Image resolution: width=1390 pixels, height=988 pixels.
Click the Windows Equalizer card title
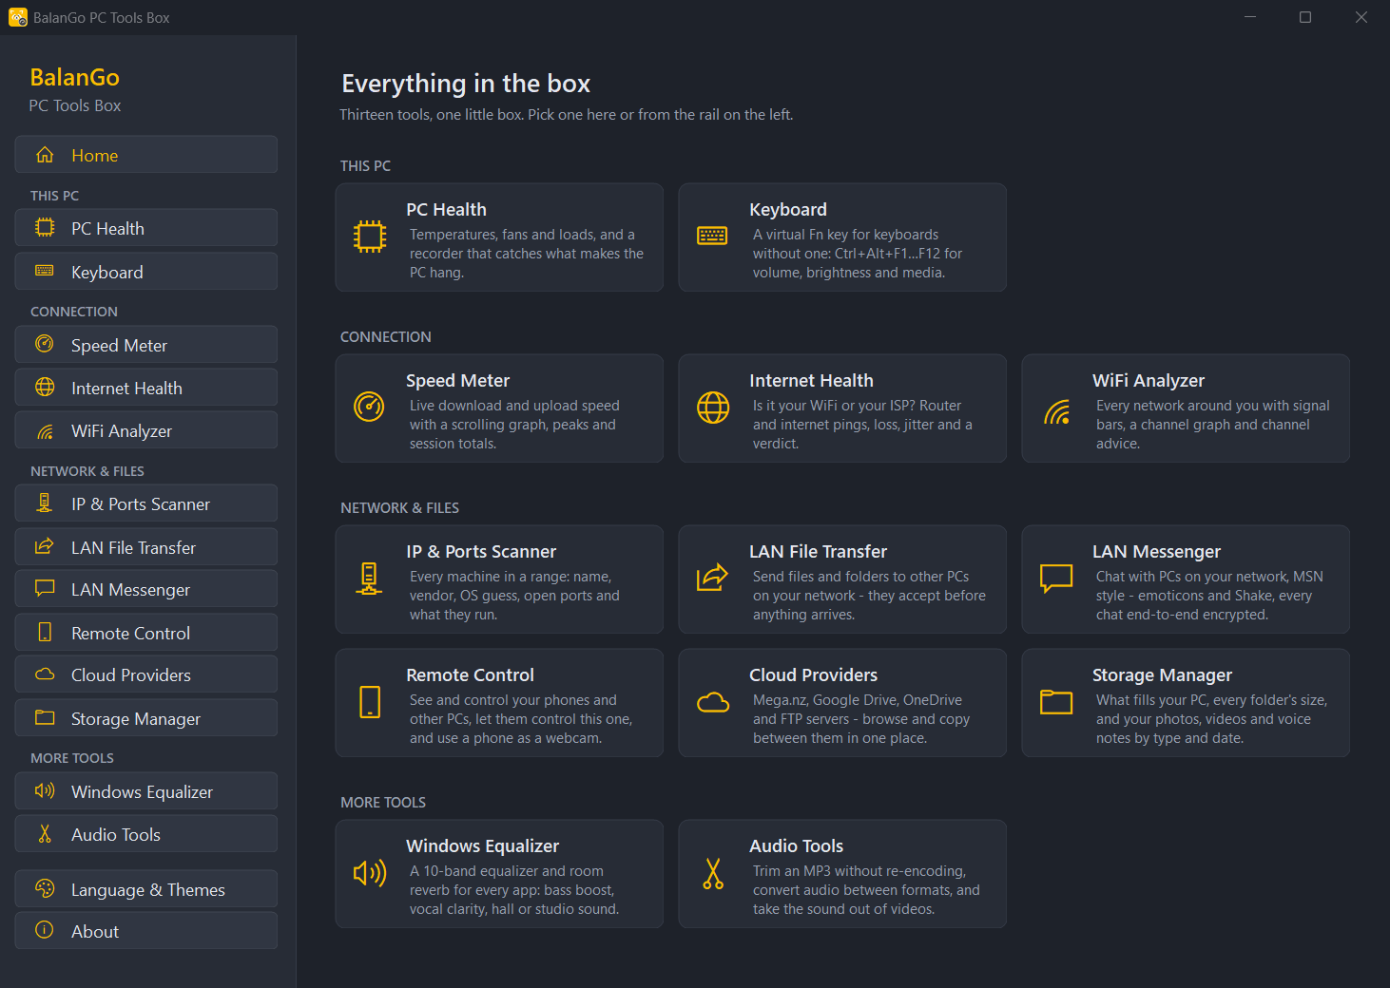click(482, 845)
